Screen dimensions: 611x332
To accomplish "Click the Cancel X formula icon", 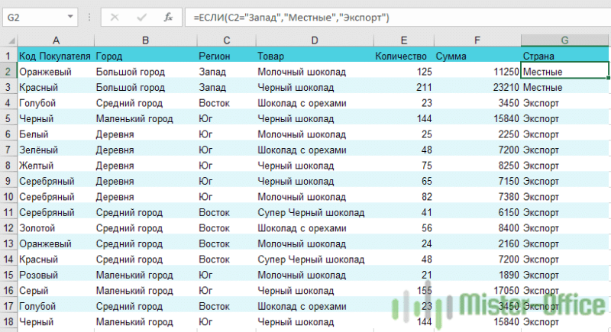I will [x=115, y=18].
